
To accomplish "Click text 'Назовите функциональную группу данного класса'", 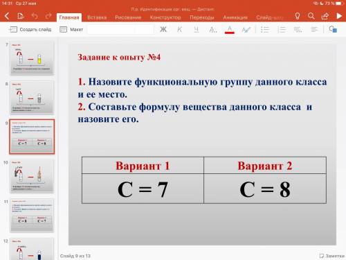I will pos(208,82).
